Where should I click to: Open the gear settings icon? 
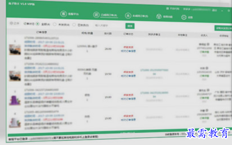[184, 17]
